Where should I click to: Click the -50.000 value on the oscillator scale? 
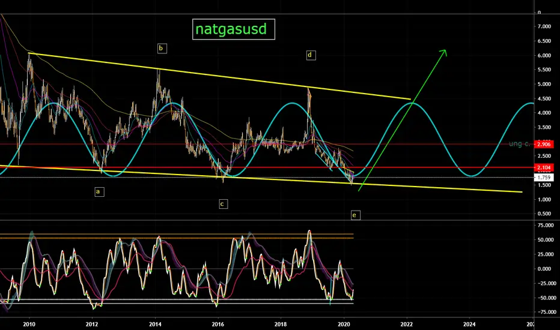pyautogui.click(x=546, y=298)
